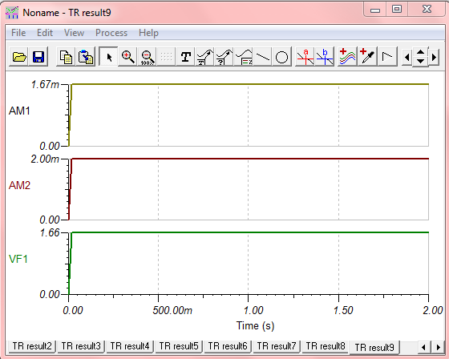This screenshot has width=449, height=359.
Task: Select the draw circle tool
Action: (x=281, y=57)
